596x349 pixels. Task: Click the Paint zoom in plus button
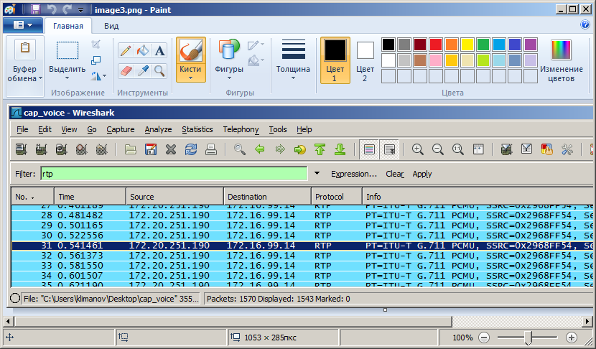(572, 338)
